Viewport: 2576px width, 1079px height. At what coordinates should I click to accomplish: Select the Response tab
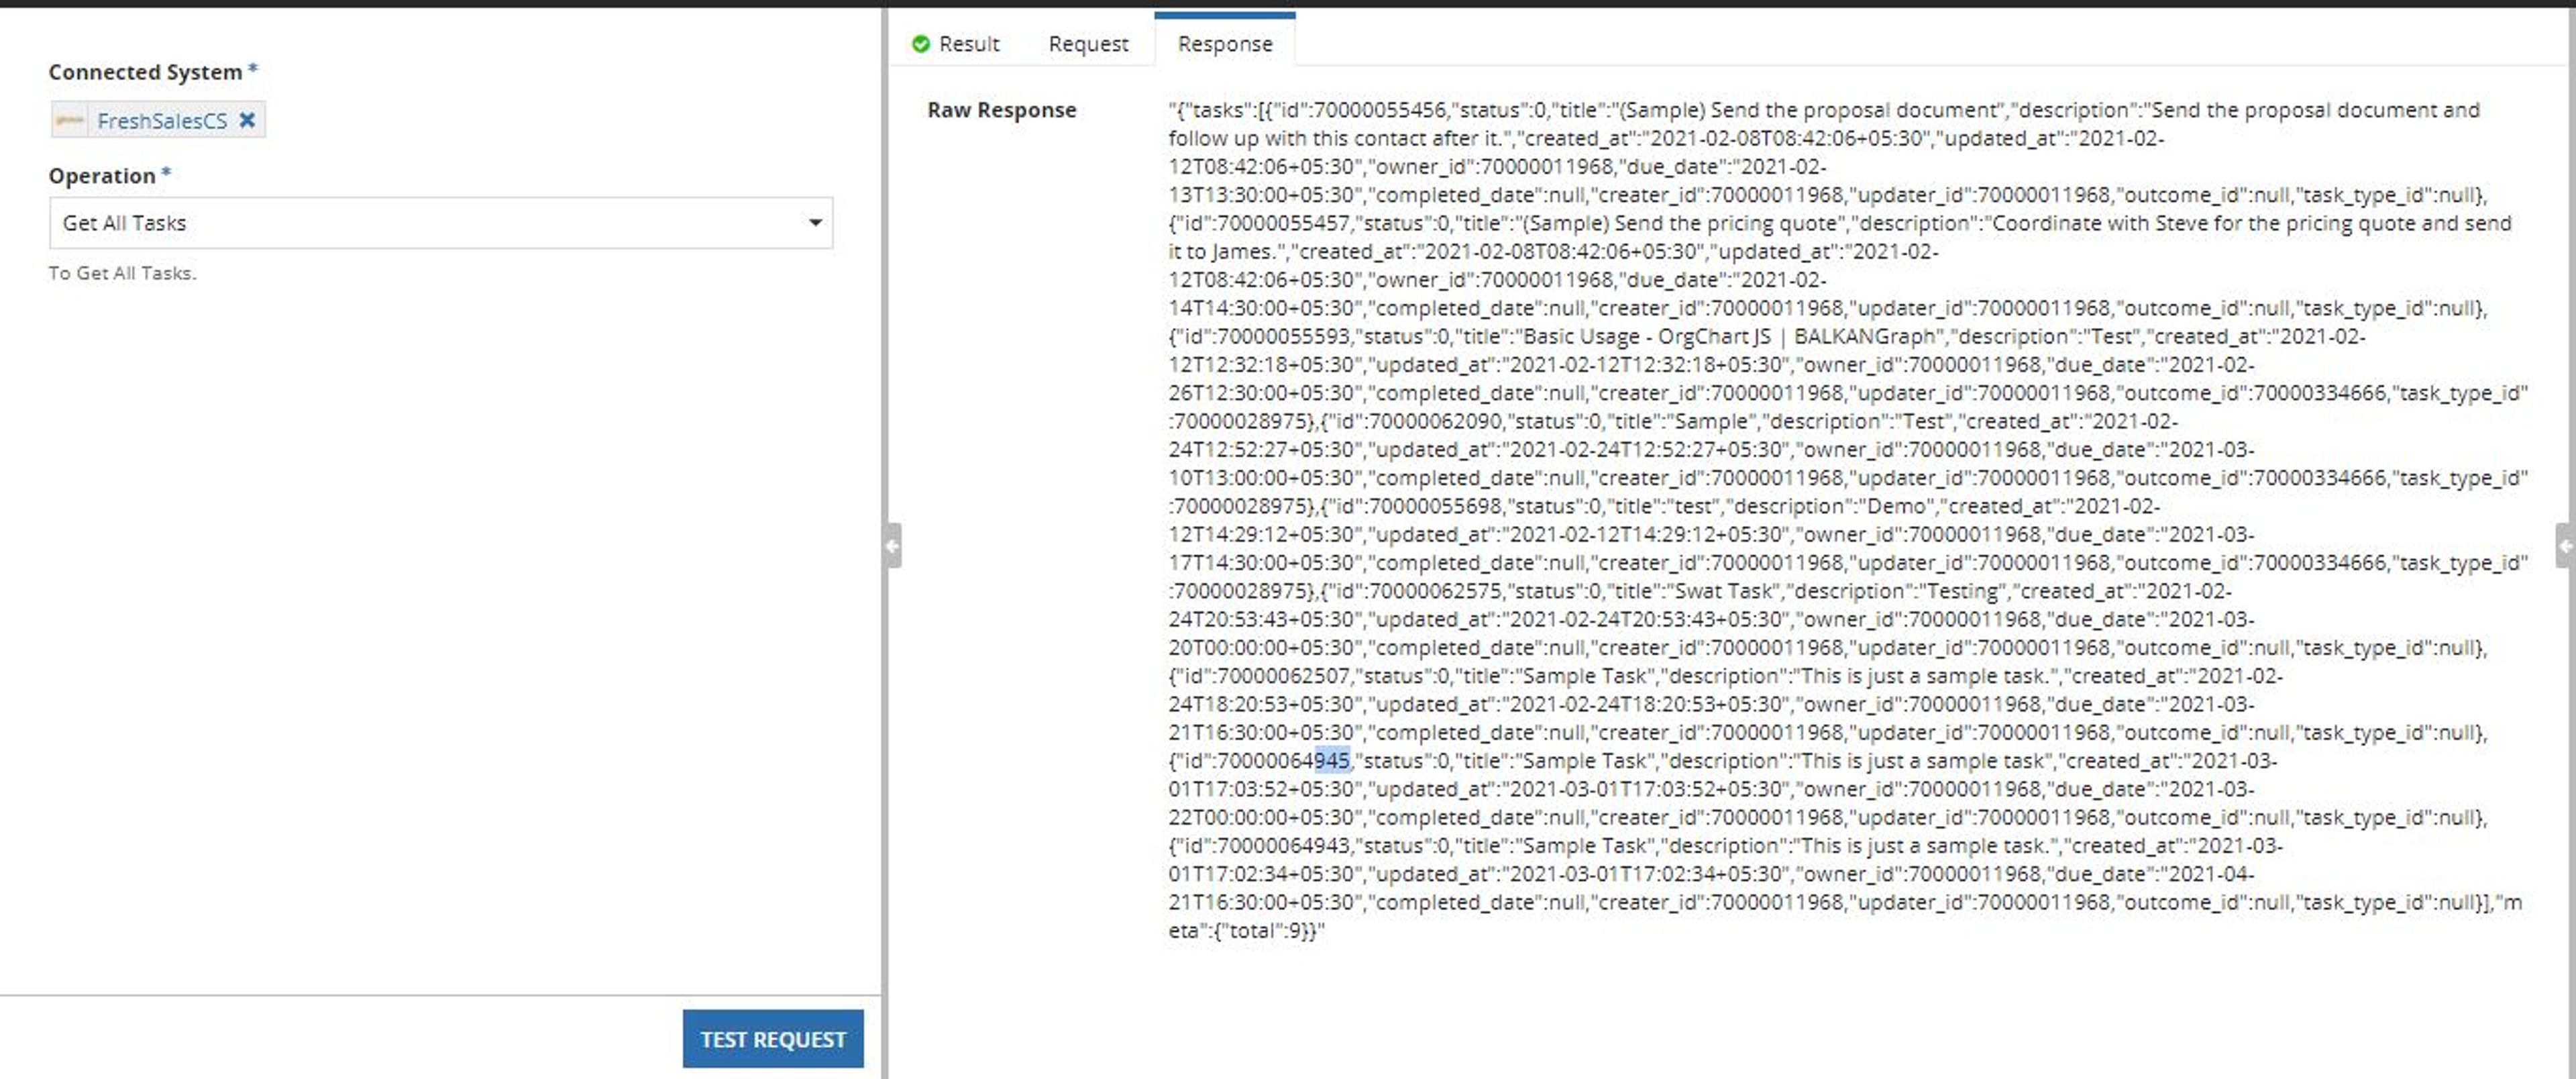point(1225,44)
